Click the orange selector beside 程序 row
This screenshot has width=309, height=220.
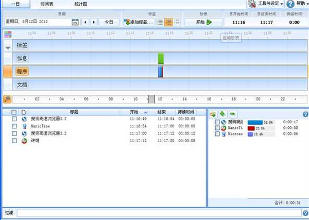pos(8,72)
